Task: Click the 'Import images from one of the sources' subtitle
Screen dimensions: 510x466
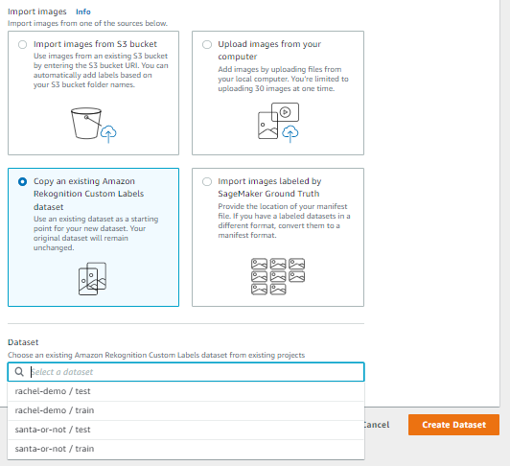Action: [x=88, y=23]
